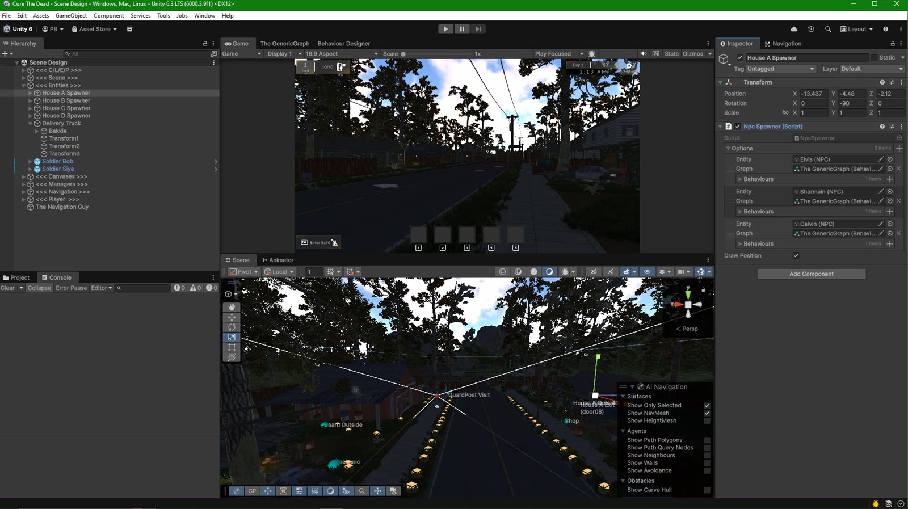The image size is (908, 509).
Task: Open the Layer Default dropdown
Action: [872, 69]
